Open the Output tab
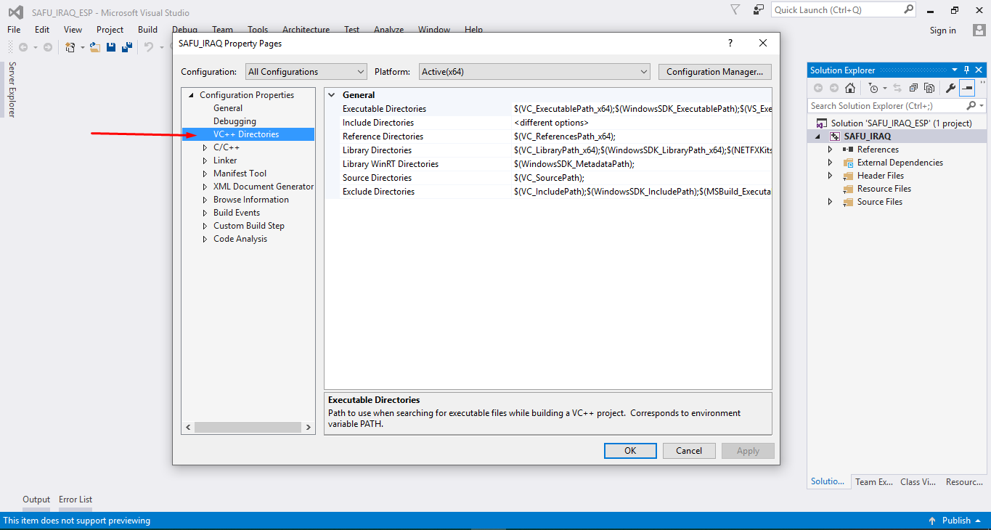 tap(36, 500)
